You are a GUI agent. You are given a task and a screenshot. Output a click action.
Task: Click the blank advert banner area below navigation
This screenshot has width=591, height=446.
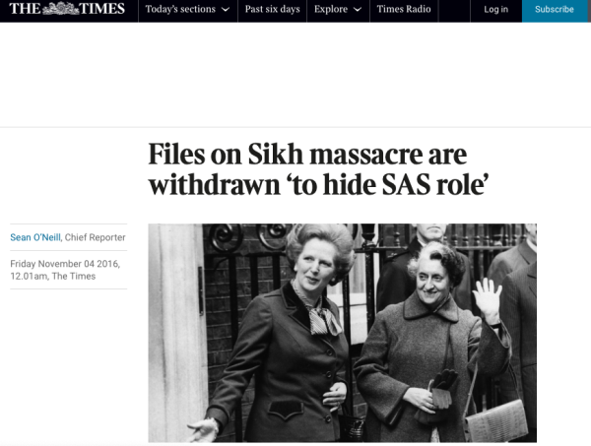(295, 75)
